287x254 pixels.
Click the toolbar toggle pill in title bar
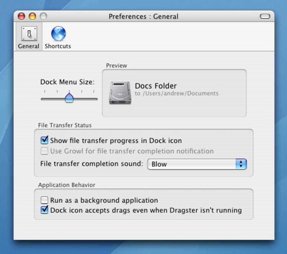(x=265, y=16)
